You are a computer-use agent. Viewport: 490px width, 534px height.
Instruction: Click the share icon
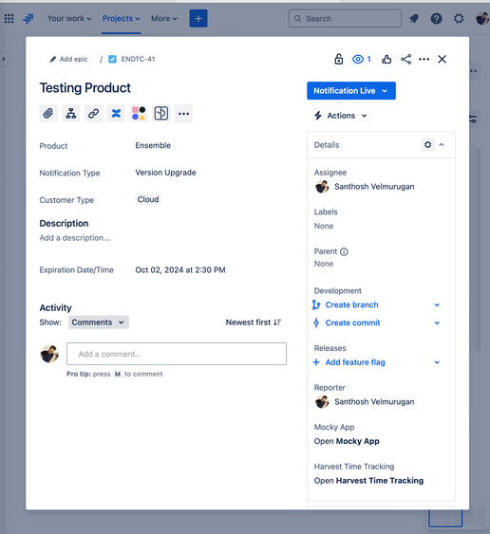pyautogui.click(x=405, y=59)
